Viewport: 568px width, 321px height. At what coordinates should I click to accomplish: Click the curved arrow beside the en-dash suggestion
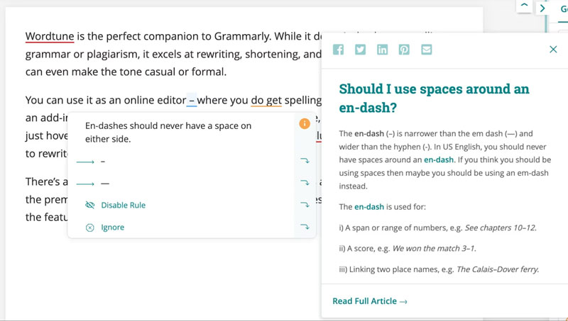pyautogui.click(x=305, y=160)
